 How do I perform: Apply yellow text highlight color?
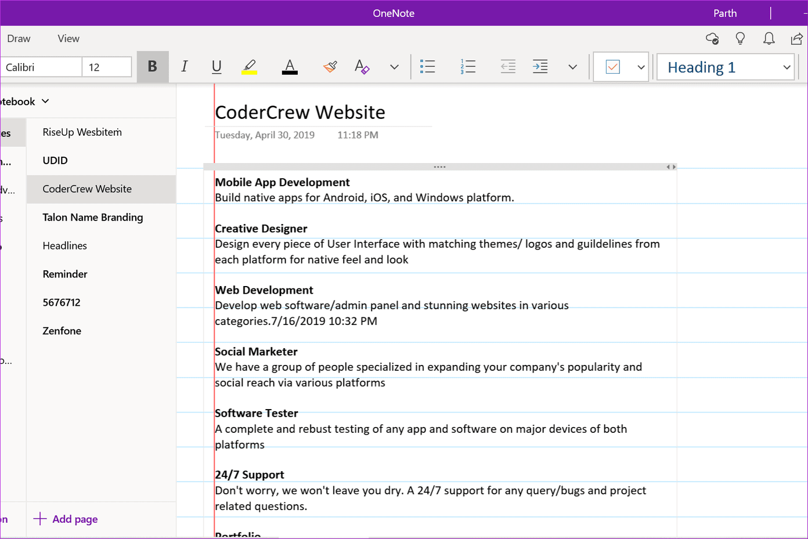click(250, 67)
